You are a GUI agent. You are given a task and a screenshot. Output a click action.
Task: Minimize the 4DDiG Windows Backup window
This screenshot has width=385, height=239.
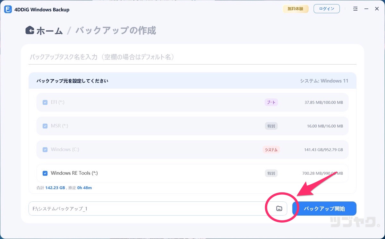[x=366, y=9]
